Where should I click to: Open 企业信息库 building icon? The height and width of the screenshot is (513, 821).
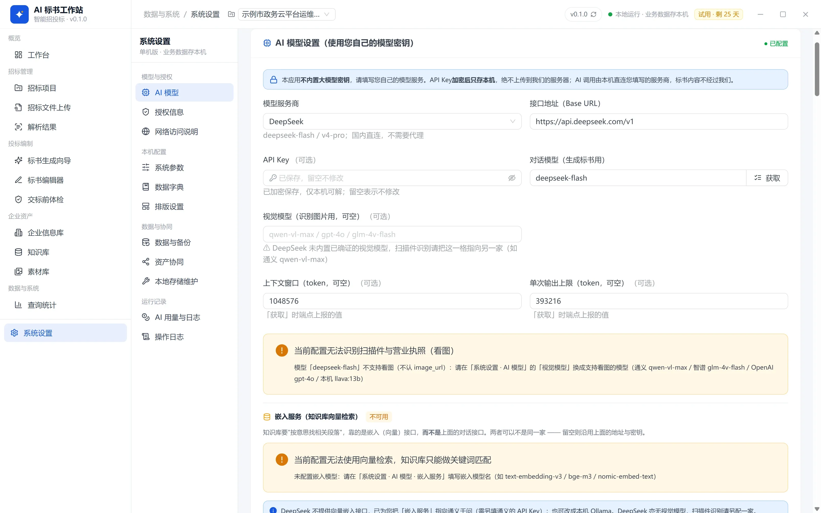coord(18,233)
